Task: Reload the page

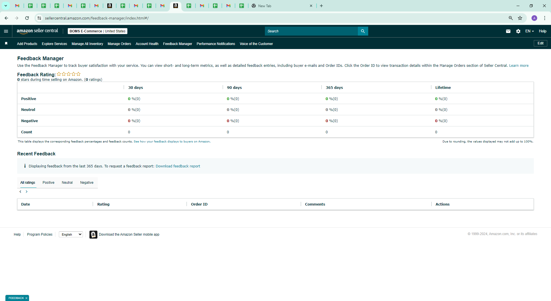Action: (27, 18)
